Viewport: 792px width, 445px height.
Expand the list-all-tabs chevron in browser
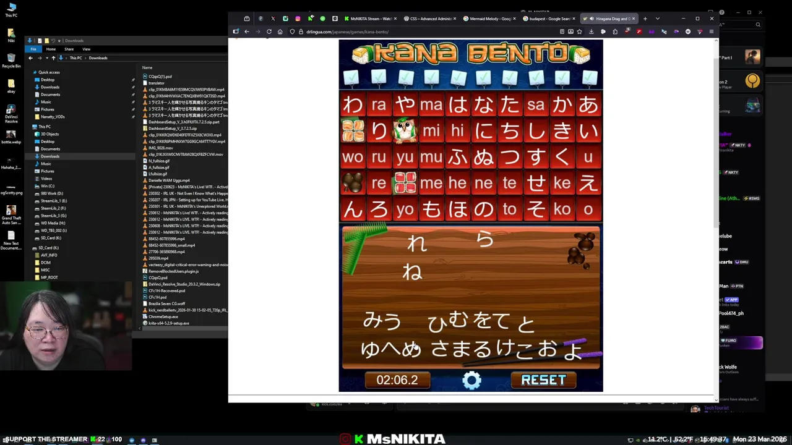[657, 19]
